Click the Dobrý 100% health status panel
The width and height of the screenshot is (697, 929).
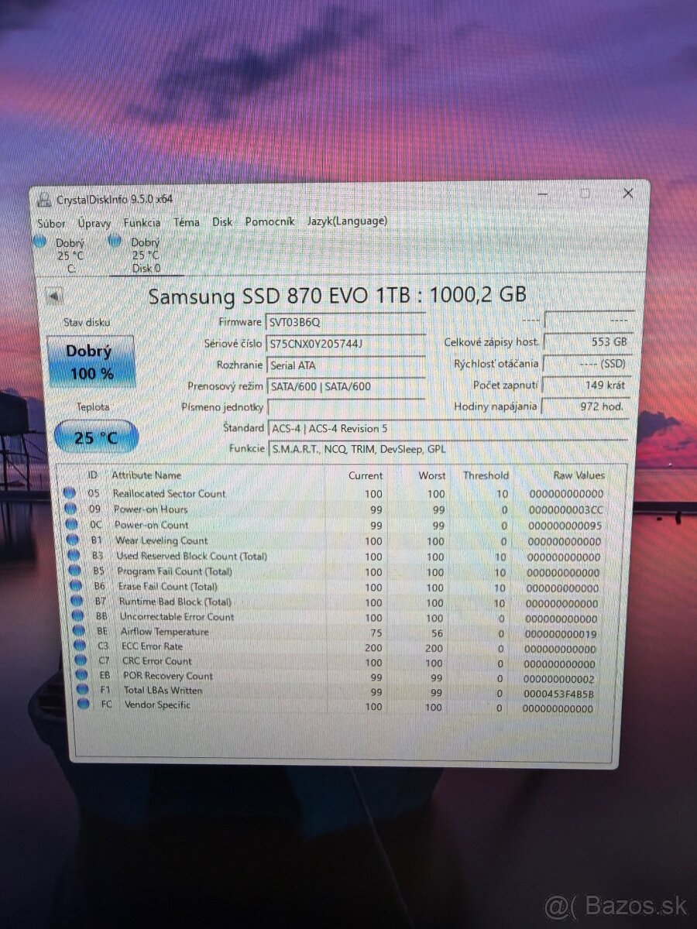tap(93, 360)
